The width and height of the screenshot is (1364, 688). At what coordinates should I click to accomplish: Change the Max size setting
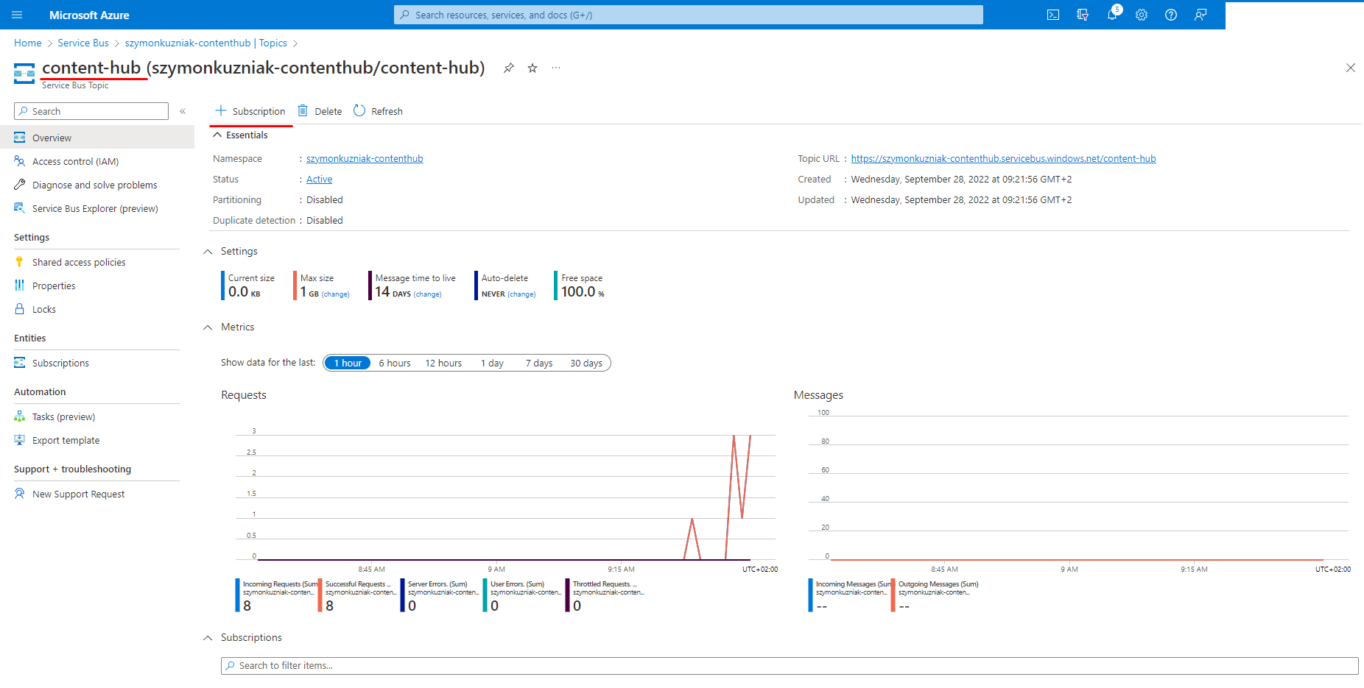(335, 294)
